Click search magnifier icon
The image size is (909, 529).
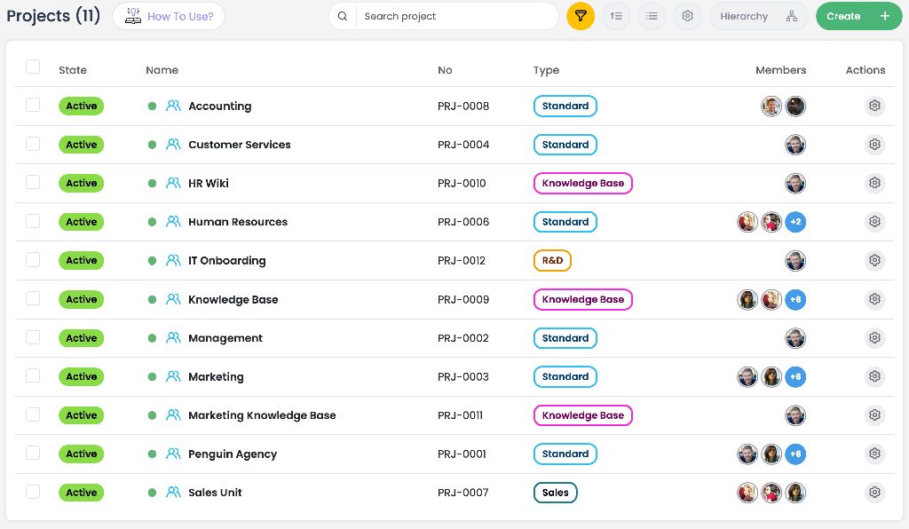point(343,16)
